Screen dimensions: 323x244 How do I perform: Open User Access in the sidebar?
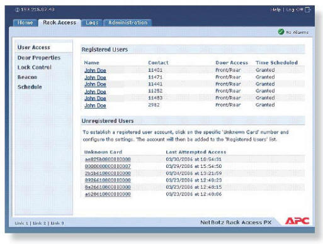coord(34,47)
